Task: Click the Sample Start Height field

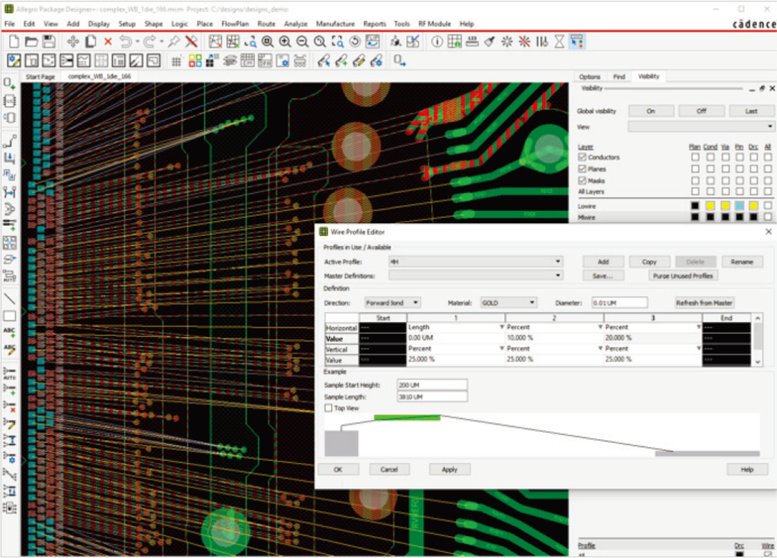Action: 432,386
